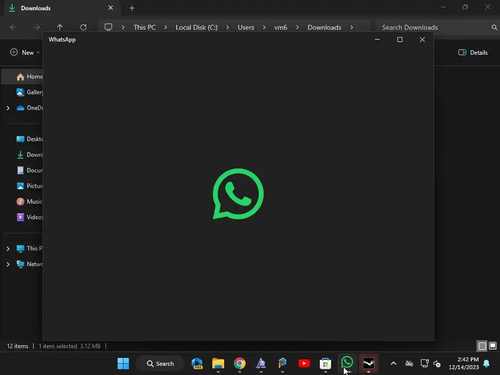Launch Microsoft Edge Preview taskbar icon

coord(197,363)
